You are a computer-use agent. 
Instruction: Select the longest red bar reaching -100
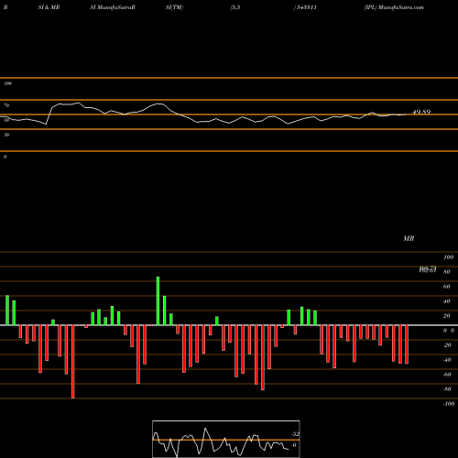pos(73,362)
